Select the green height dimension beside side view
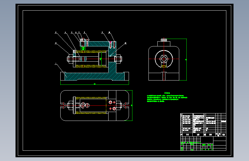Screen dimensions: 249x161 186,60
